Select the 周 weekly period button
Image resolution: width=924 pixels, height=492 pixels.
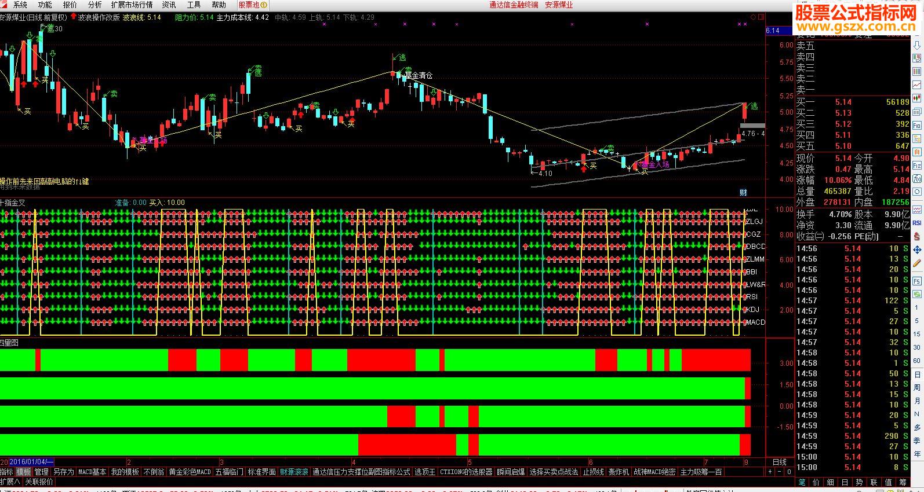(917, 387)
